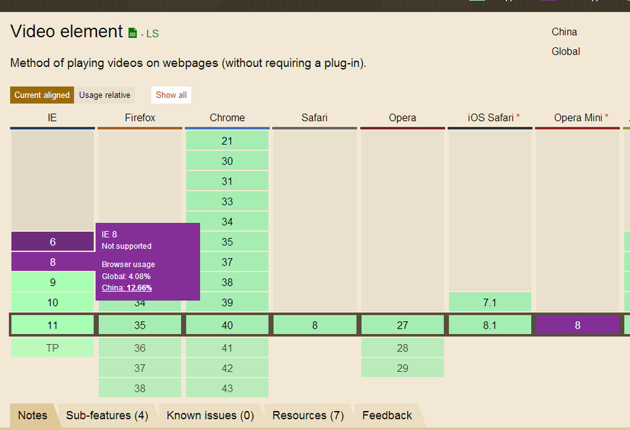Select the Opera 27 current version cell
Viewport: 630px width, 430px height.
click(402, 325)
